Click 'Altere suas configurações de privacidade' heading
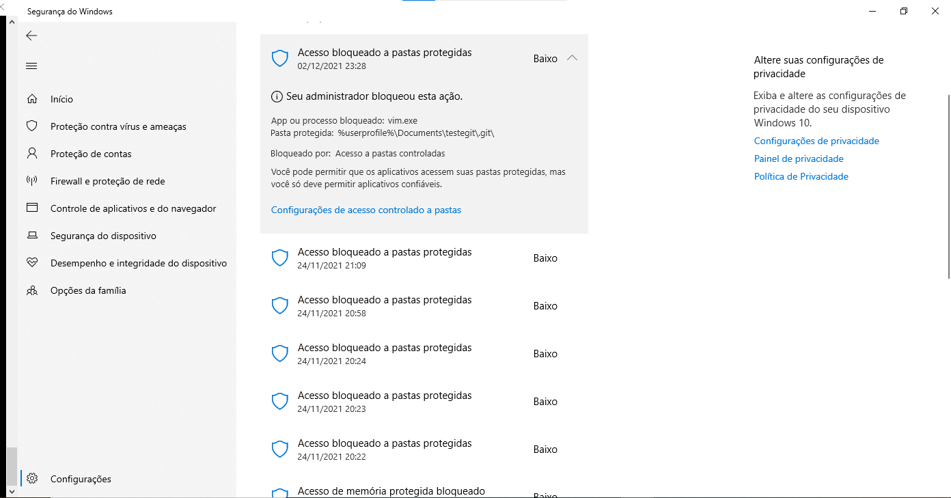Viewport: 951px width, 498px height. 818,67
